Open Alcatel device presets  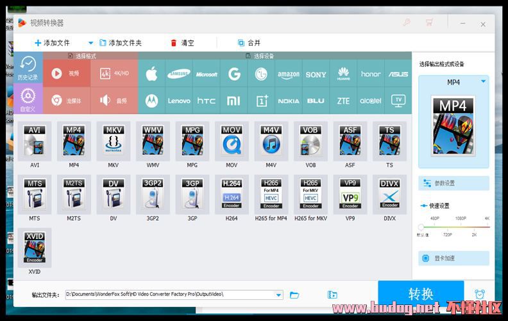[x=371, y=101]
